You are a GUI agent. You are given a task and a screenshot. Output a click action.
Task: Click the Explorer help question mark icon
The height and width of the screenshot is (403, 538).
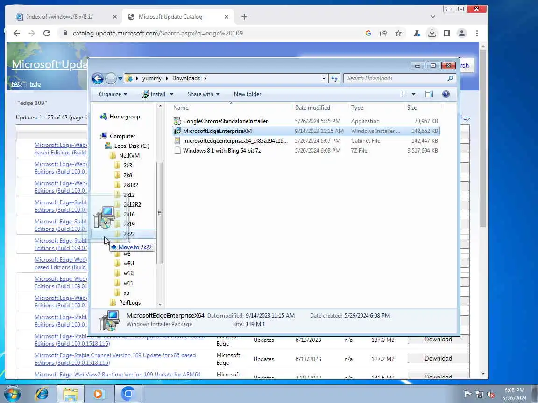(x=446, y=94)
